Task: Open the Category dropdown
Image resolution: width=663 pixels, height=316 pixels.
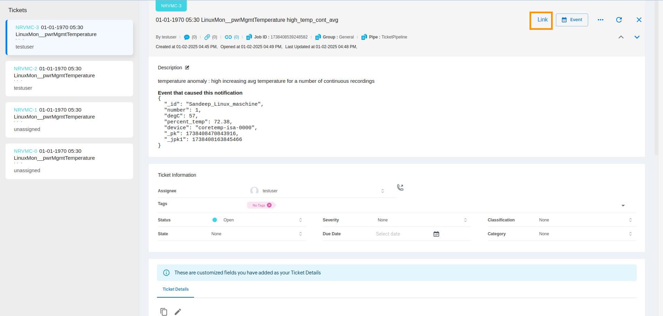Action: tap(586, 234)
